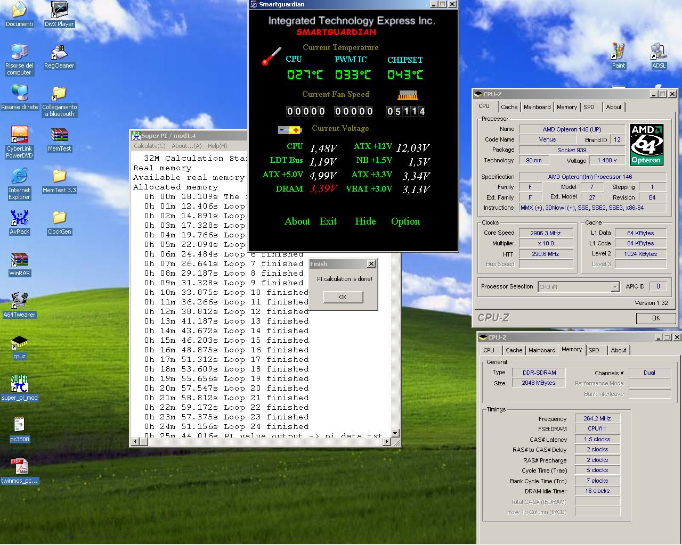The width and height of the screenshot is (682, 545).
Task: Click the DRAM voltage reading 3,39V
Action: [323, 189]
